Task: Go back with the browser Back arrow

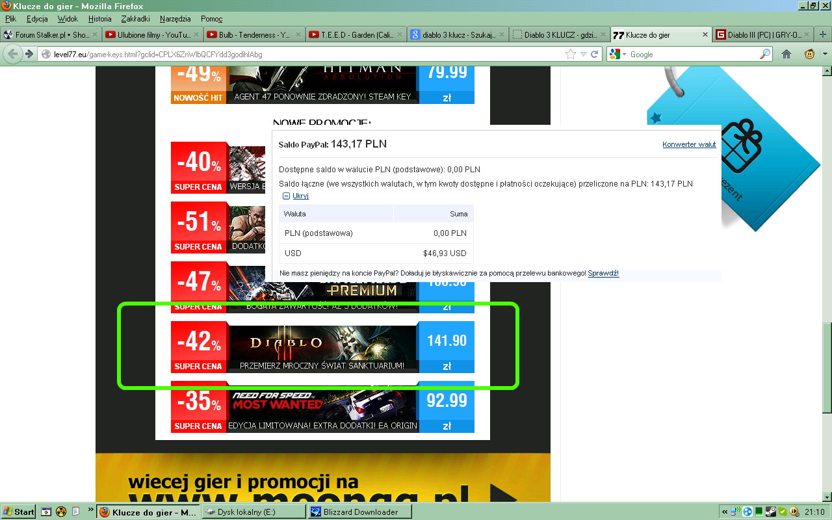Action: 12,54
